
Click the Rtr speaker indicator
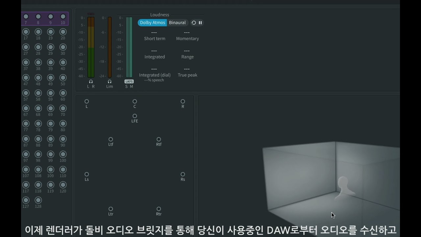point(159,209)
